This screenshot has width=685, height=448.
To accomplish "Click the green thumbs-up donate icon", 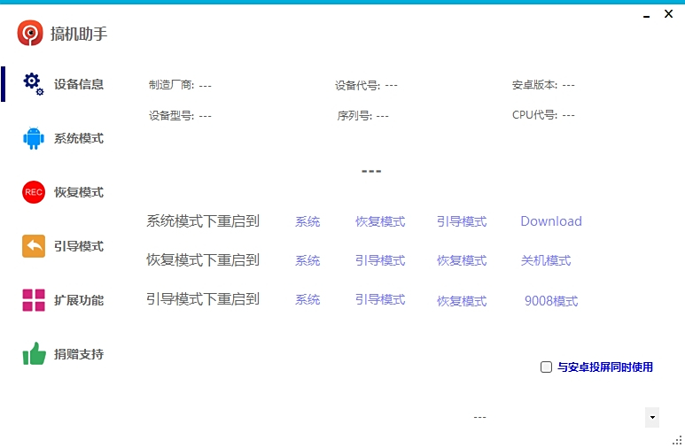I will (34, 353).
